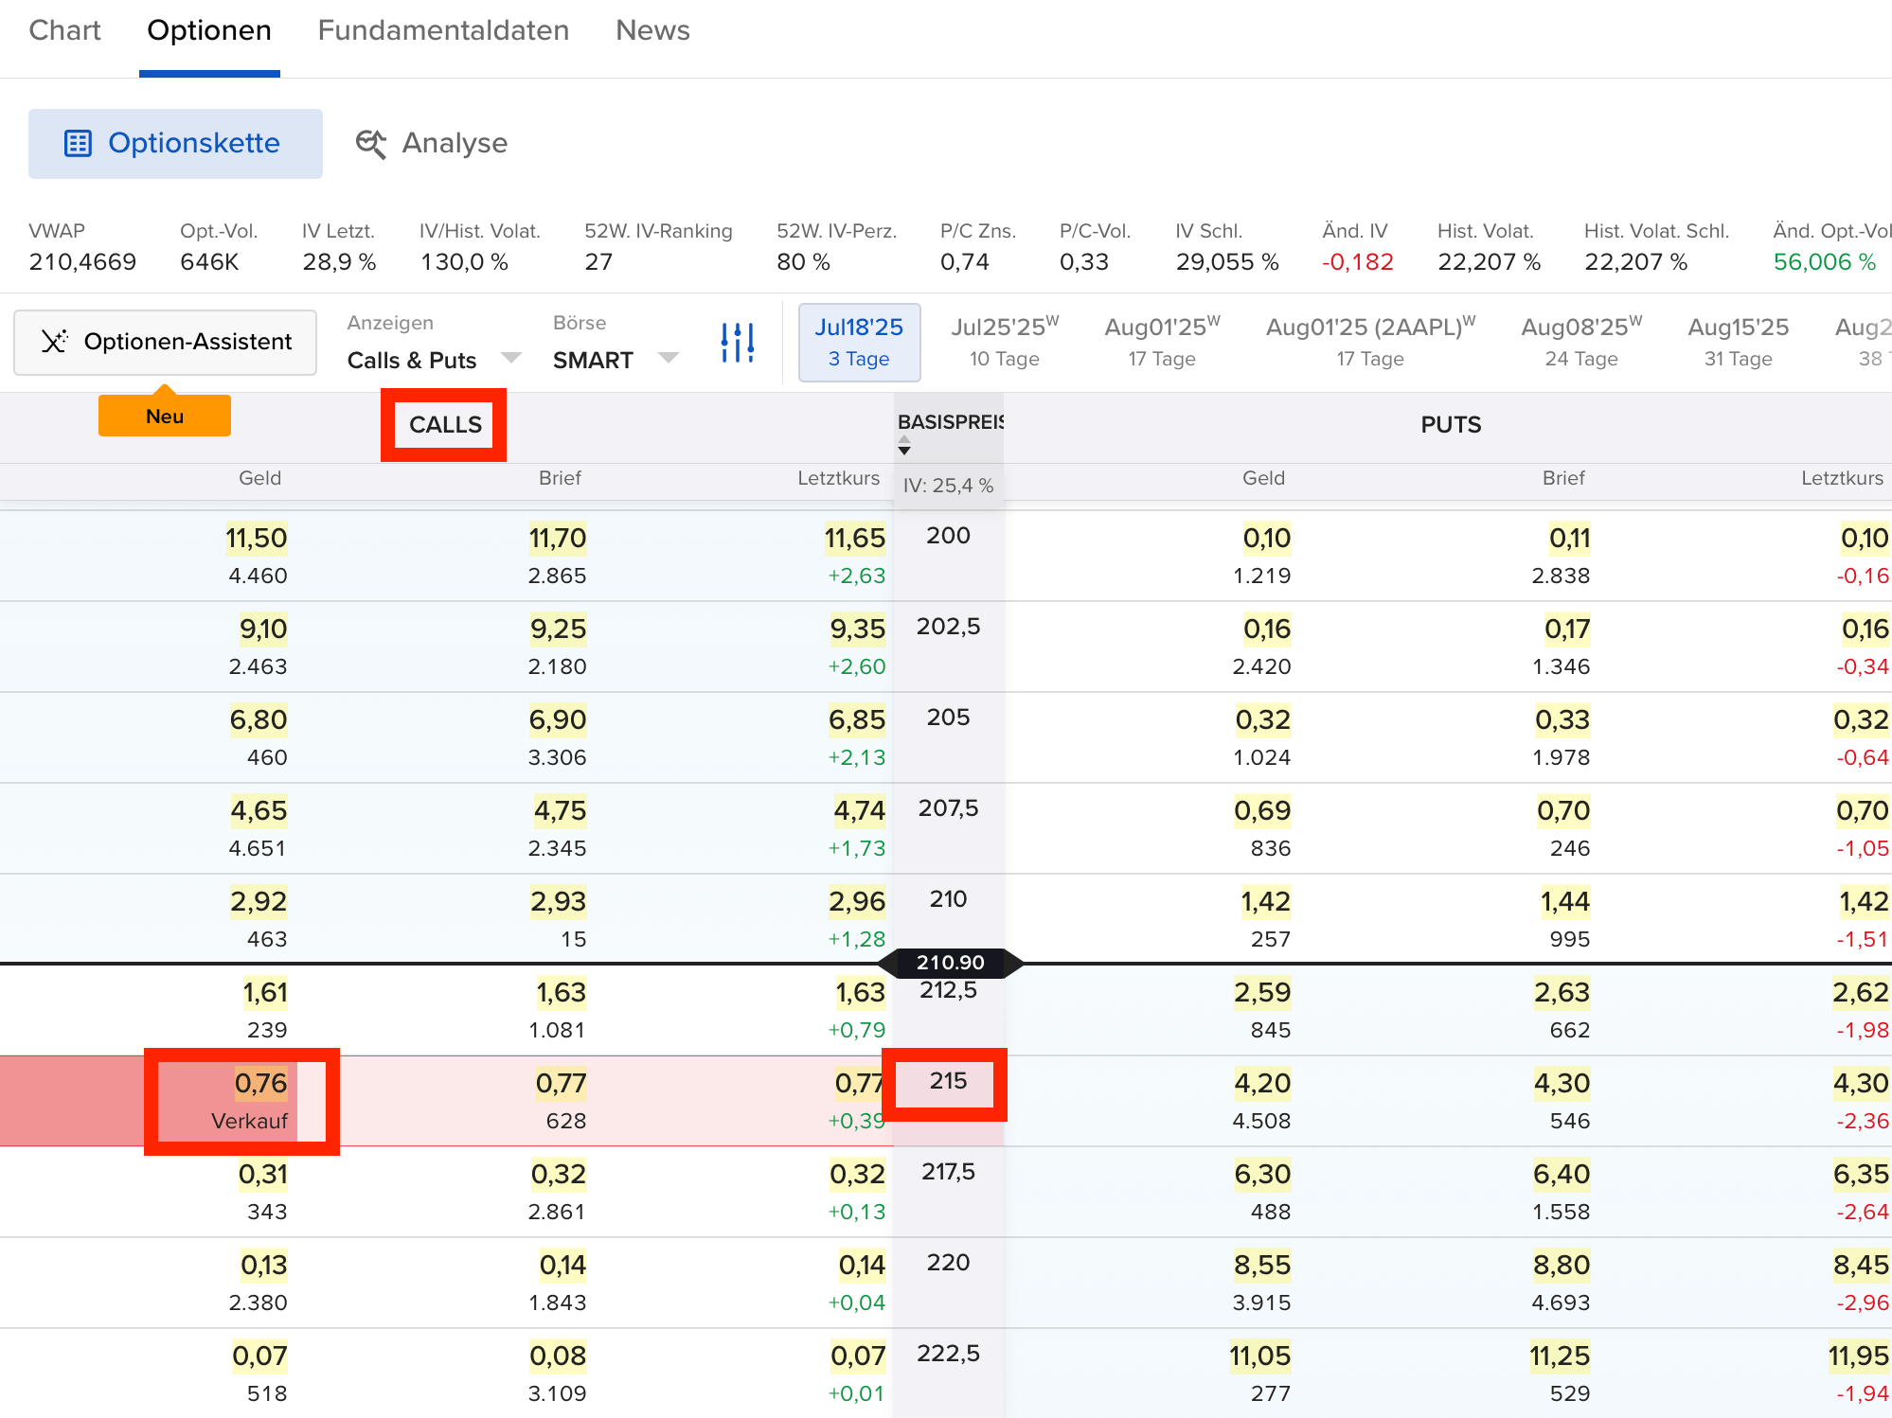Viewport: 1892px width, 1418px height.
Task: Click the Optionen-Assistent wand icon
Action: pyautogui.click(x=55, y=342)
